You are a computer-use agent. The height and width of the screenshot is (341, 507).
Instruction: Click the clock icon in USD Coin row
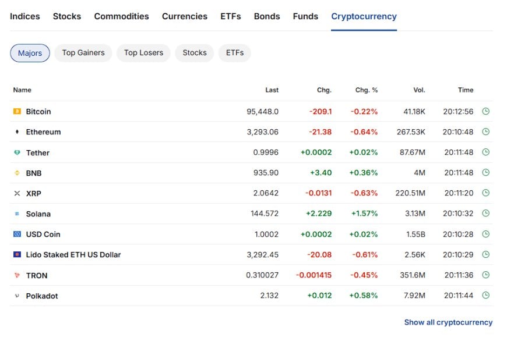tap(485, 234)
